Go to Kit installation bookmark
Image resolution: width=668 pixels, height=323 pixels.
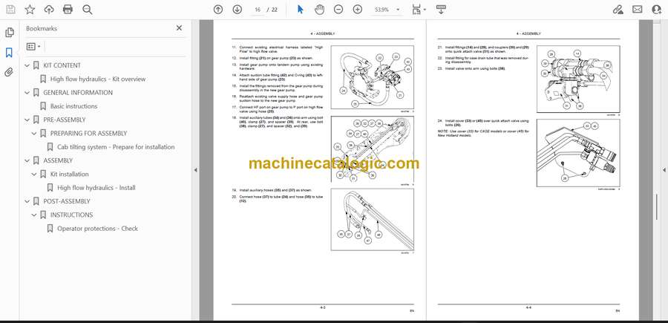[x=70, y=174]
